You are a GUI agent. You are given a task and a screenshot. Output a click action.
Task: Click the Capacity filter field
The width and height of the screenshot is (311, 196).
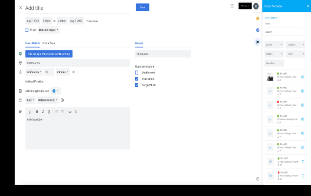pyautogui.click(x=284, y=32)
